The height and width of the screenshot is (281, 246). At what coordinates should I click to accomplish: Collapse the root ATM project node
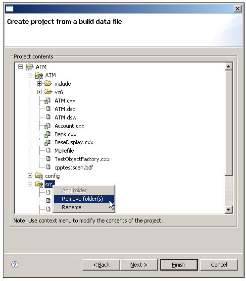click(21, 67)
